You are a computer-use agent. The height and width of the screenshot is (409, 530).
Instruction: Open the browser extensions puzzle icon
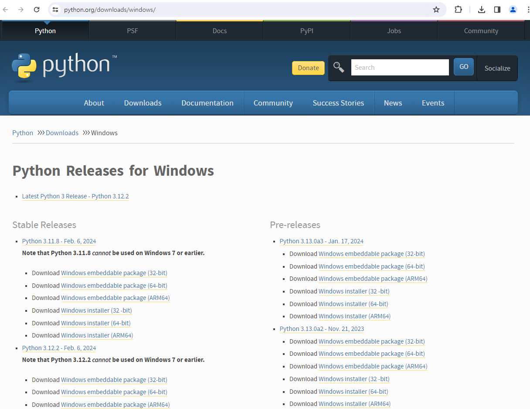[x=458, y=10]
